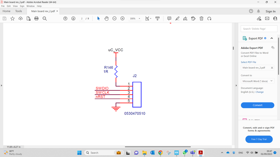Click the Rotate page icon
The height and width of the screenshot is (157, 280).
(209, 18)
